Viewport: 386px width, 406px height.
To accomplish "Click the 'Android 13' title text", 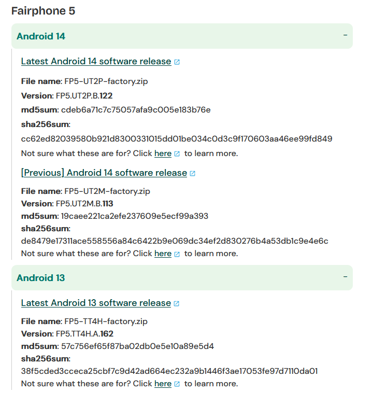I will [x=40, y=278].
